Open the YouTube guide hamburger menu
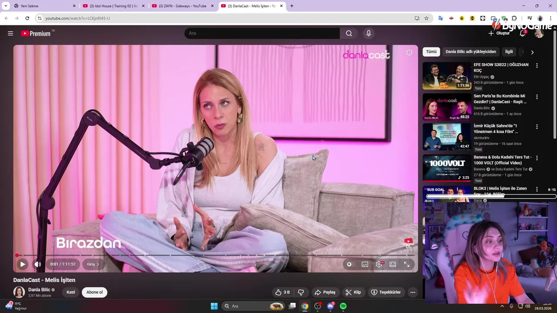Image resolution: width=557 pixels, height=313 pixels. 10,33
